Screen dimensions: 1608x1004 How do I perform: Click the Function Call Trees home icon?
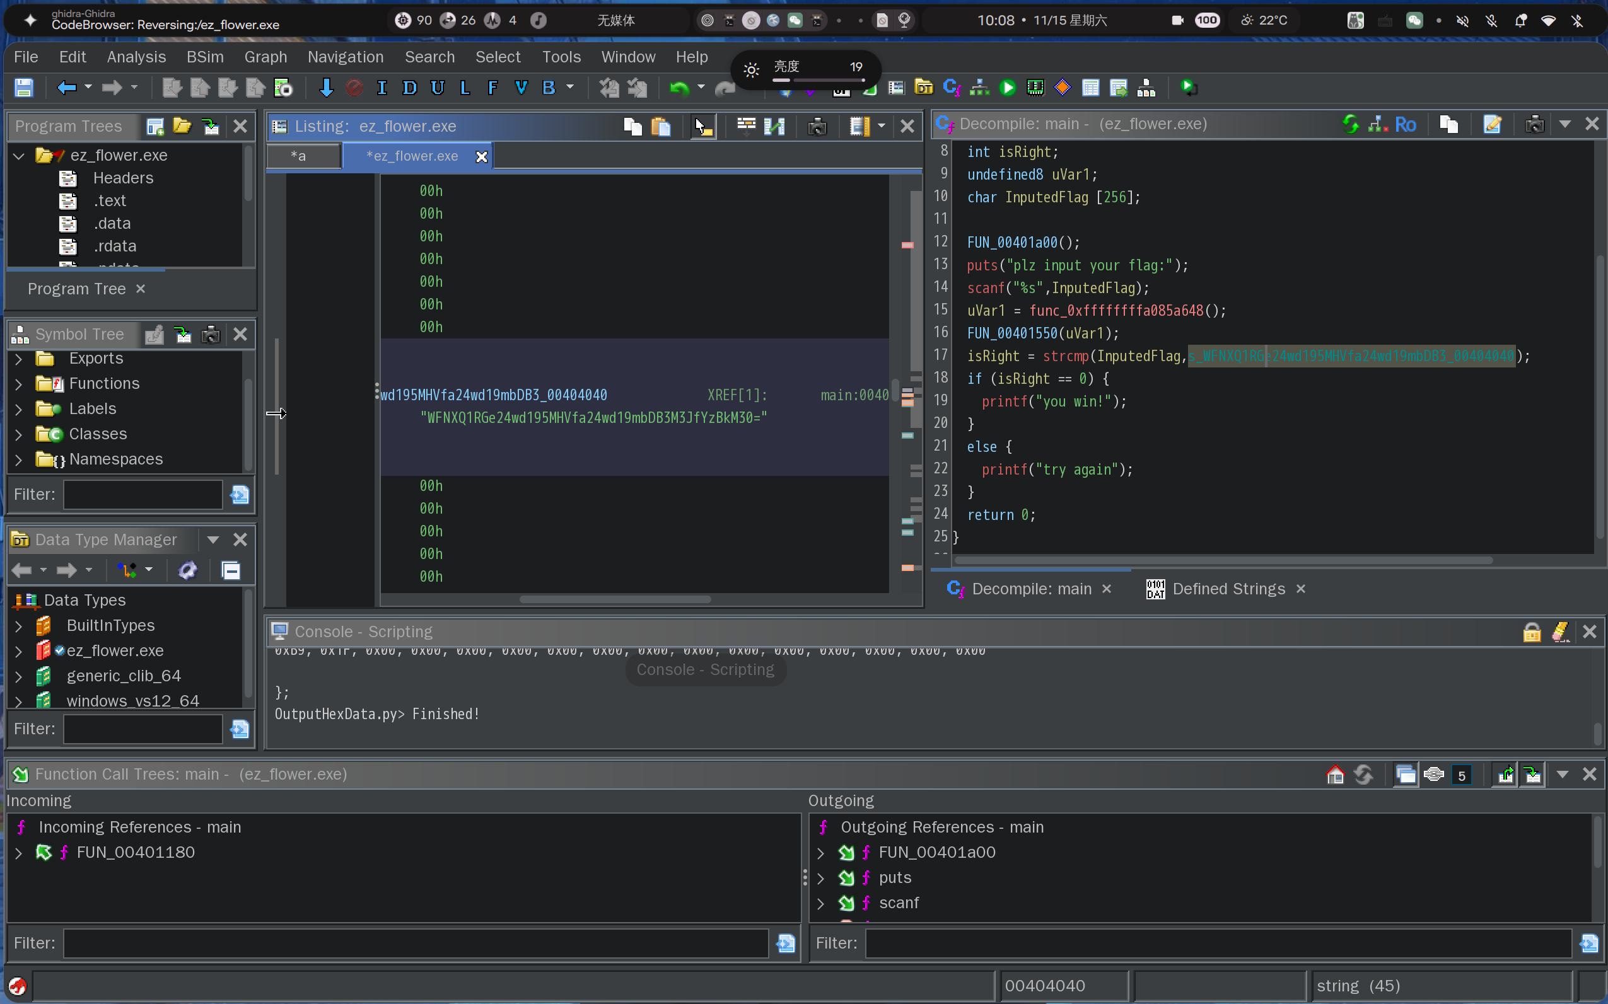click(1335, 774)
